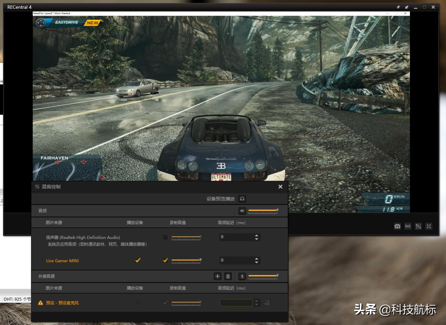The width and height of the screenshot is (446, 325).
Task: Enable recording for Realtek speaker audio
Action: tap(165, 238)
